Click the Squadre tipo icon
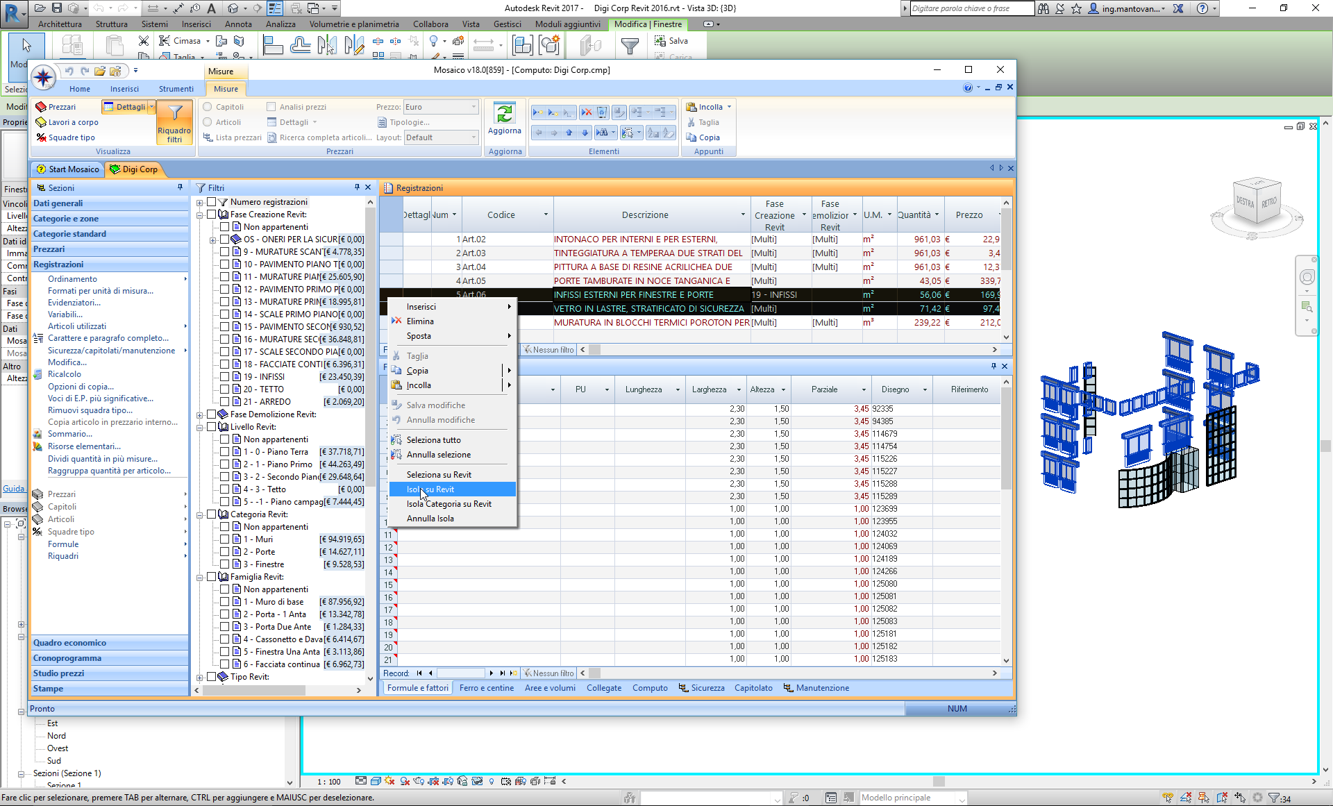The image size is (1333, 806). (x=41, y=137)
